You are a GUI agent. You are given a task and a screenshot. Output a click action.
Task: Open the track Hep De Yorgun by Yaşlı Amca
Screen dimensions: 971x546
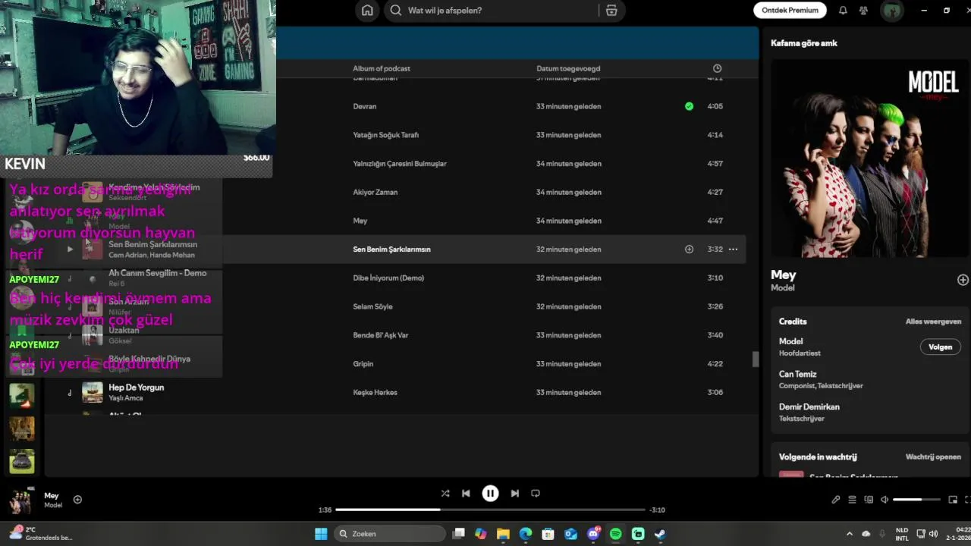[x=136, y=388]
